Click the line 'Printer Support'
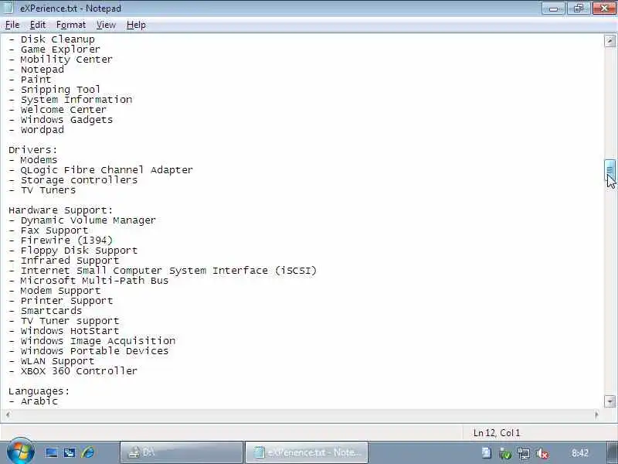The height and width of the screenshot is (464, 618). pyautogui.click(x=61, y=301)
